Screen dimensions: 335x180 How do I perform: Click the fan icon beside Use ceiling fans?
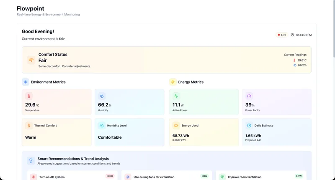(128, 177)
